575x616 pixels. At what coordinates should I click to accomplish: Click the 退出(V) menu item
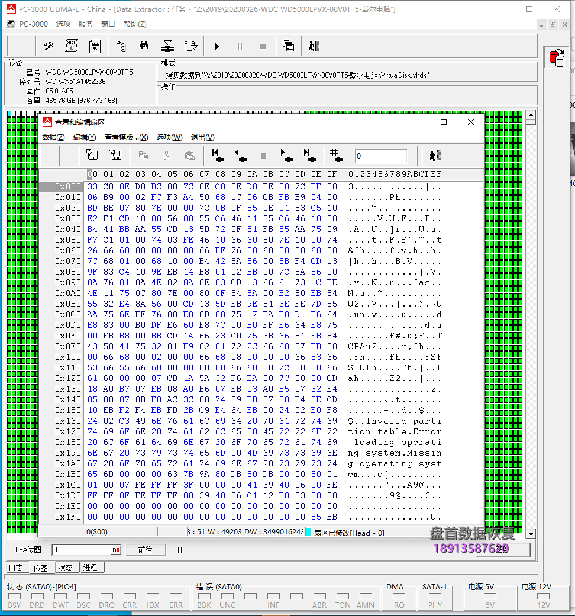pos(203,137)
